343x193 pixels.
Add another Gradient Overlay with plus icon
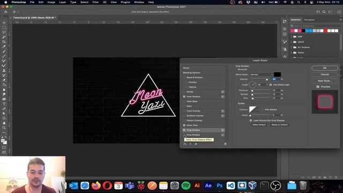click(x=223, y=116)
